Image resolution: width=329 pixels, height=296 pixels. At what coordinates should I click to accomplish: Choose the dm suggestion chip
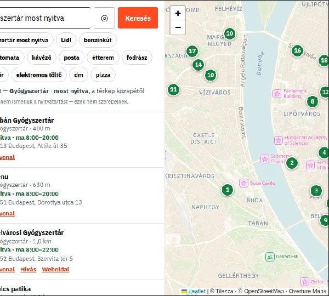tap(78, 75)
